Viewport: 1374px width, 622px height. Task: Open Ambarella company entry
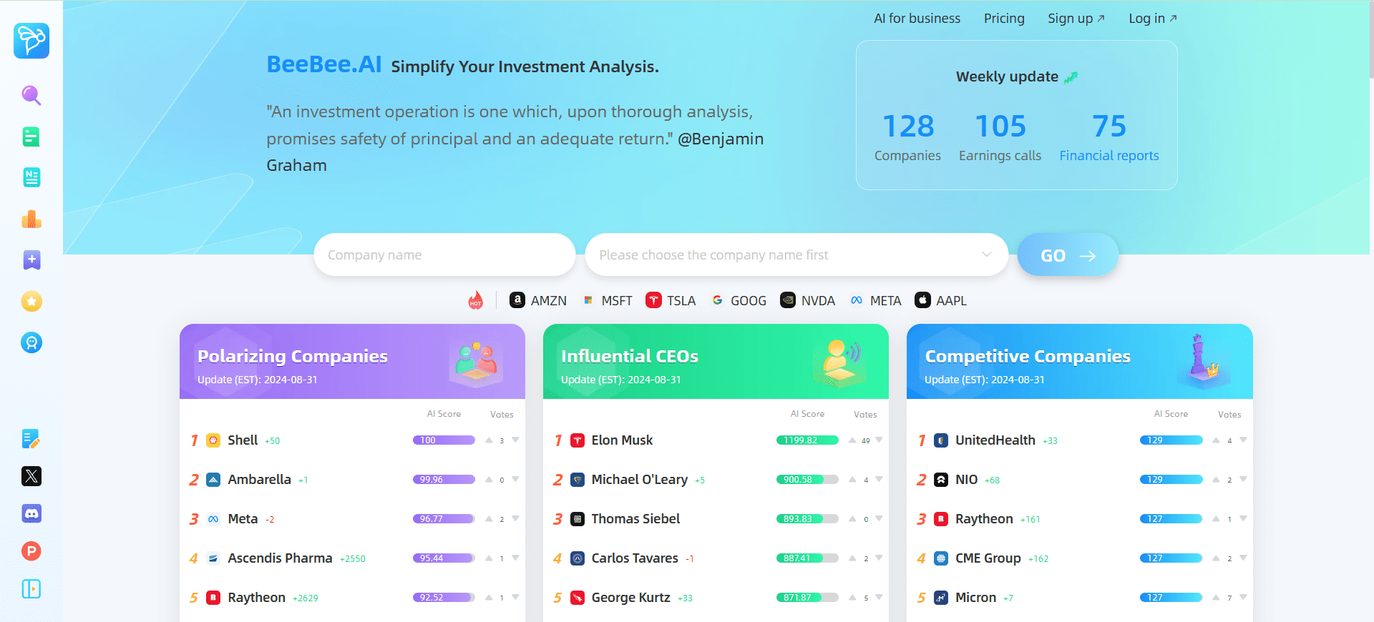point(259,479)
